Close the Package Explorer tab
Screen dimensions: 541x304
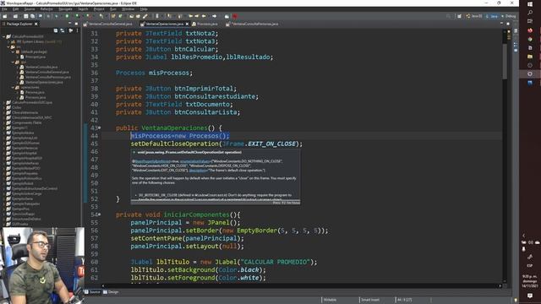click(x=36, y=24)
